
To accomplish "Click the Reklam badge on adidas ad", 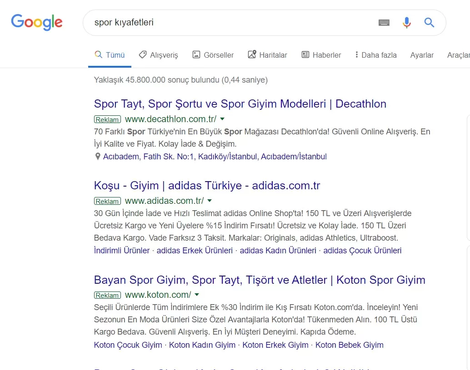I will tap(107, 201).
